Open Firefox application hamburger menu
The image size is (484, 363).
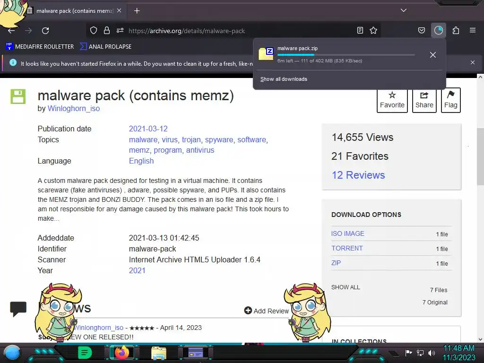pyautogui.click(x=473, y=30)
